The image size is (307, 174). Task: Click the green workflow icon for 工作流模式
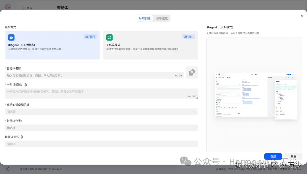(109, 37)
